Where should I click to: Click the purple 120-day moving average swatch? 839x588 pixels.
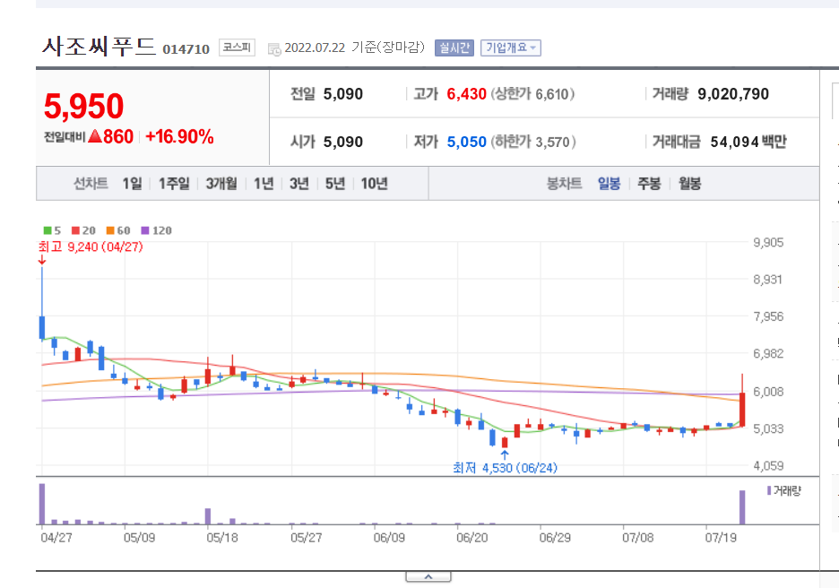145,230
